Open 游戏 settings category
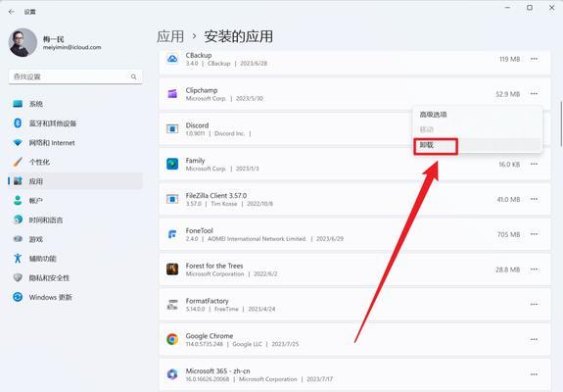Image resolution: width=563 pixels, height=392 pixels. [75, 239]
